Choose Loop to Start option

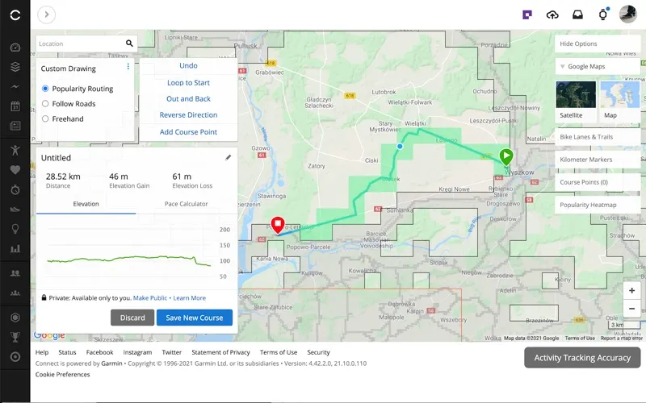[189, 83]
